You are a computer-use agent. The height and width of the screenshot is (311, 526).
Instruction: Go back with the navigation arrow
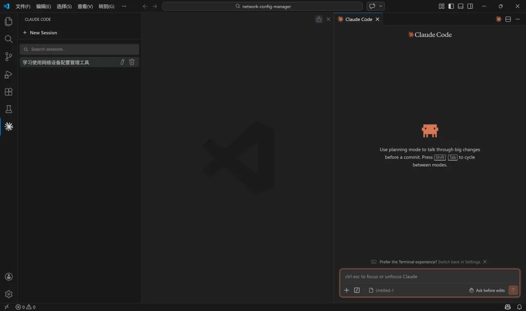145,6
